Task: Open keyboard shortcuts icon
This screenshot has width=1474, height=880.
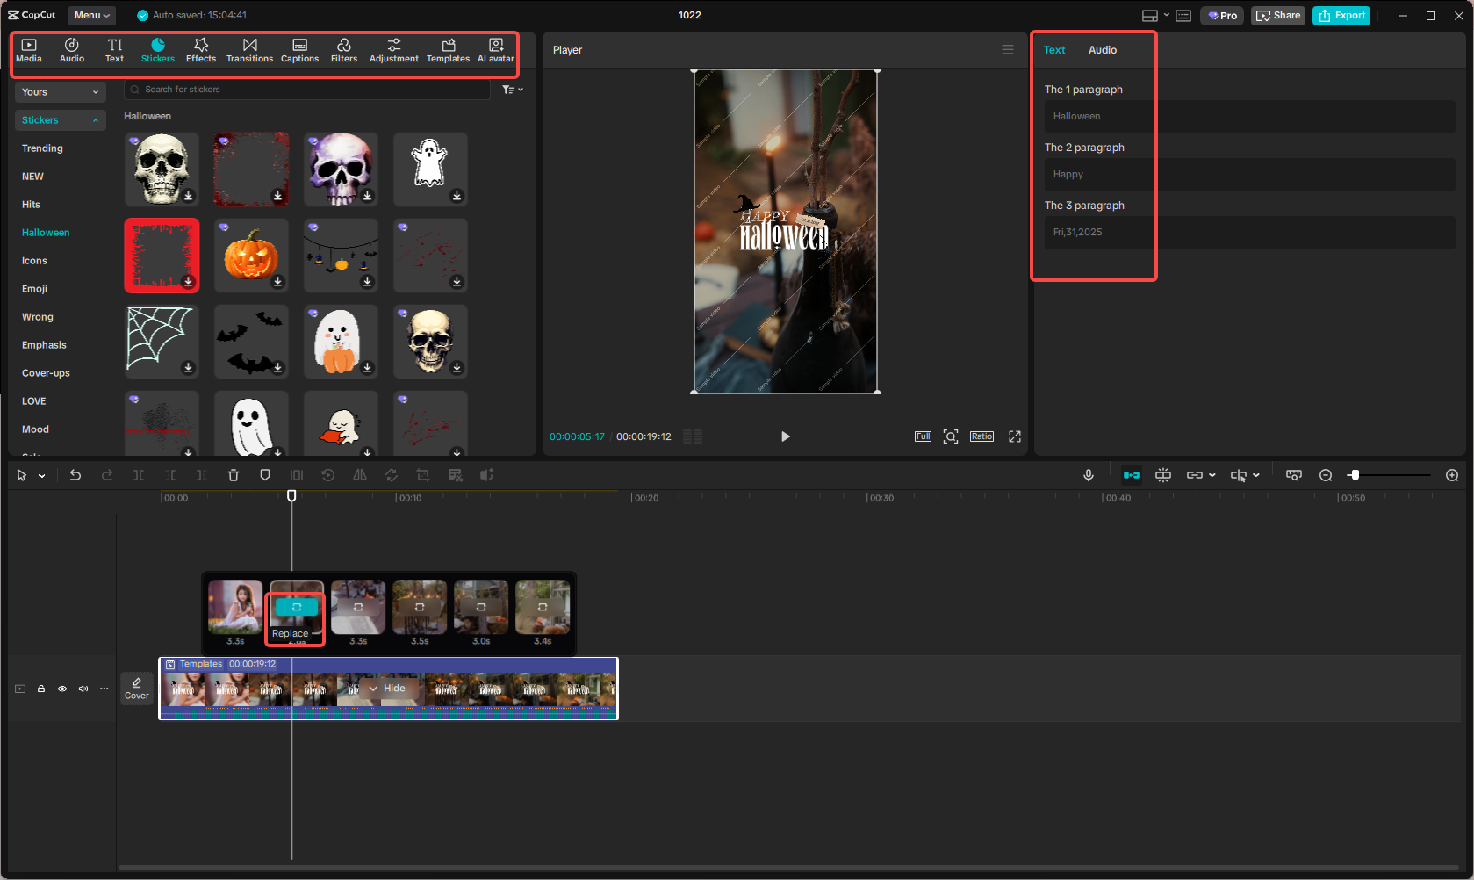Action: click(1183, 16)
